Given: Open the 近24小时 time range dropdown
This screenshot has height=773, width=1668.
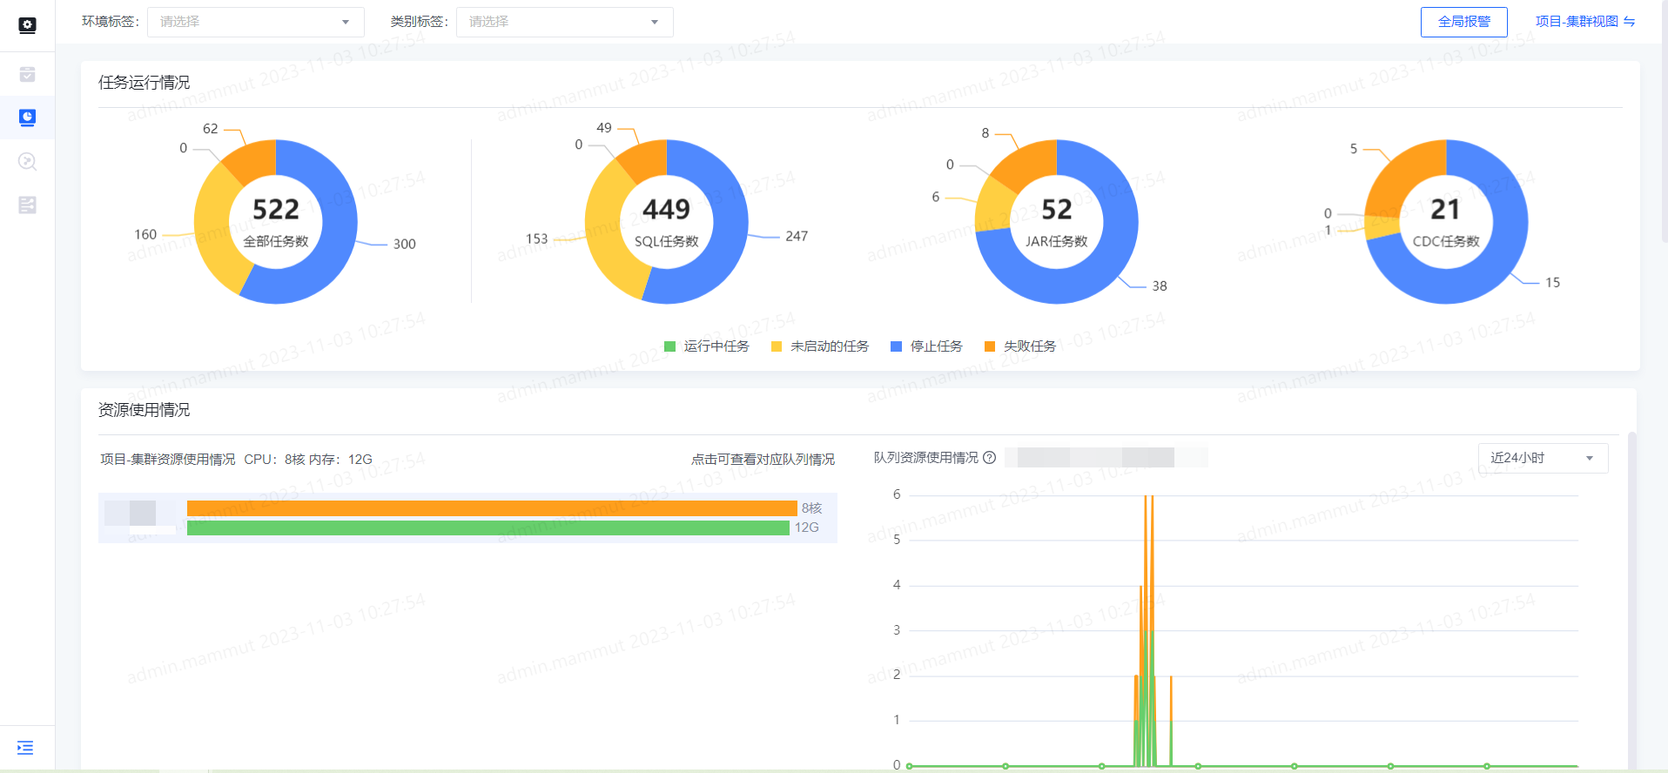Looking at the screenshot, I should pos(1543,458).
